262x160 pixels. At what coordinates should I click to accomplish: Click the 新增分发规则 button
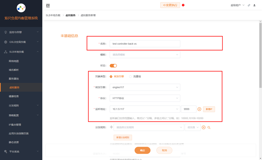123,137
